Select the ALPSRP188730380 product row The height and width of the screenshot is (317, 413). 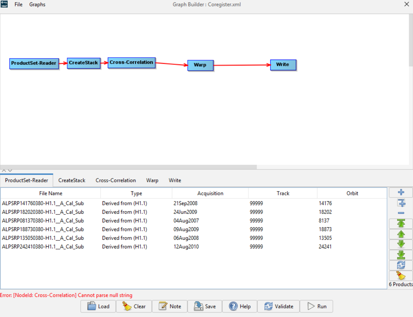click(43, 229)
